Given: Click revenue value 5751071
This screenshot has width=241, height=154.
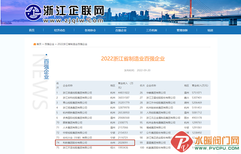Looking at the screenshot, I should tap(197, 93).
